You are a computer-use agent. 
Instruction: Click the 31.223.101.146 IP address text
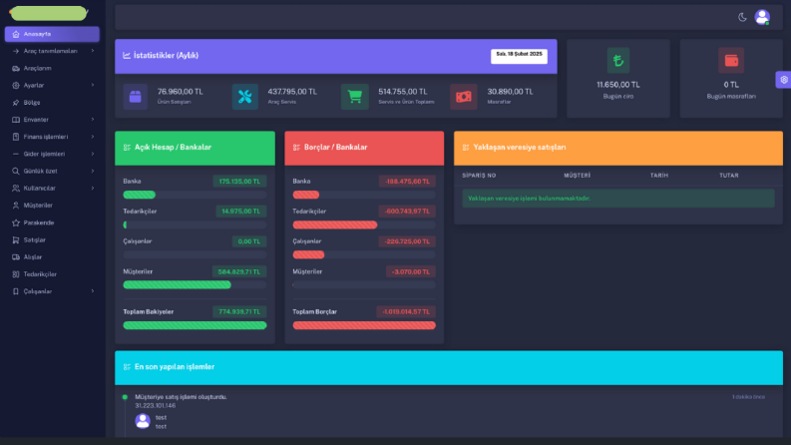click(156, 406)
